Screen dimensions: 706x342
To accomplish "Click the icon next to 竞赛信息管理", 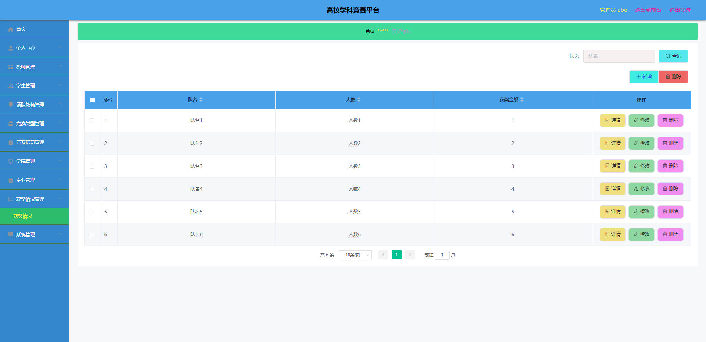I will pos(11,143).
